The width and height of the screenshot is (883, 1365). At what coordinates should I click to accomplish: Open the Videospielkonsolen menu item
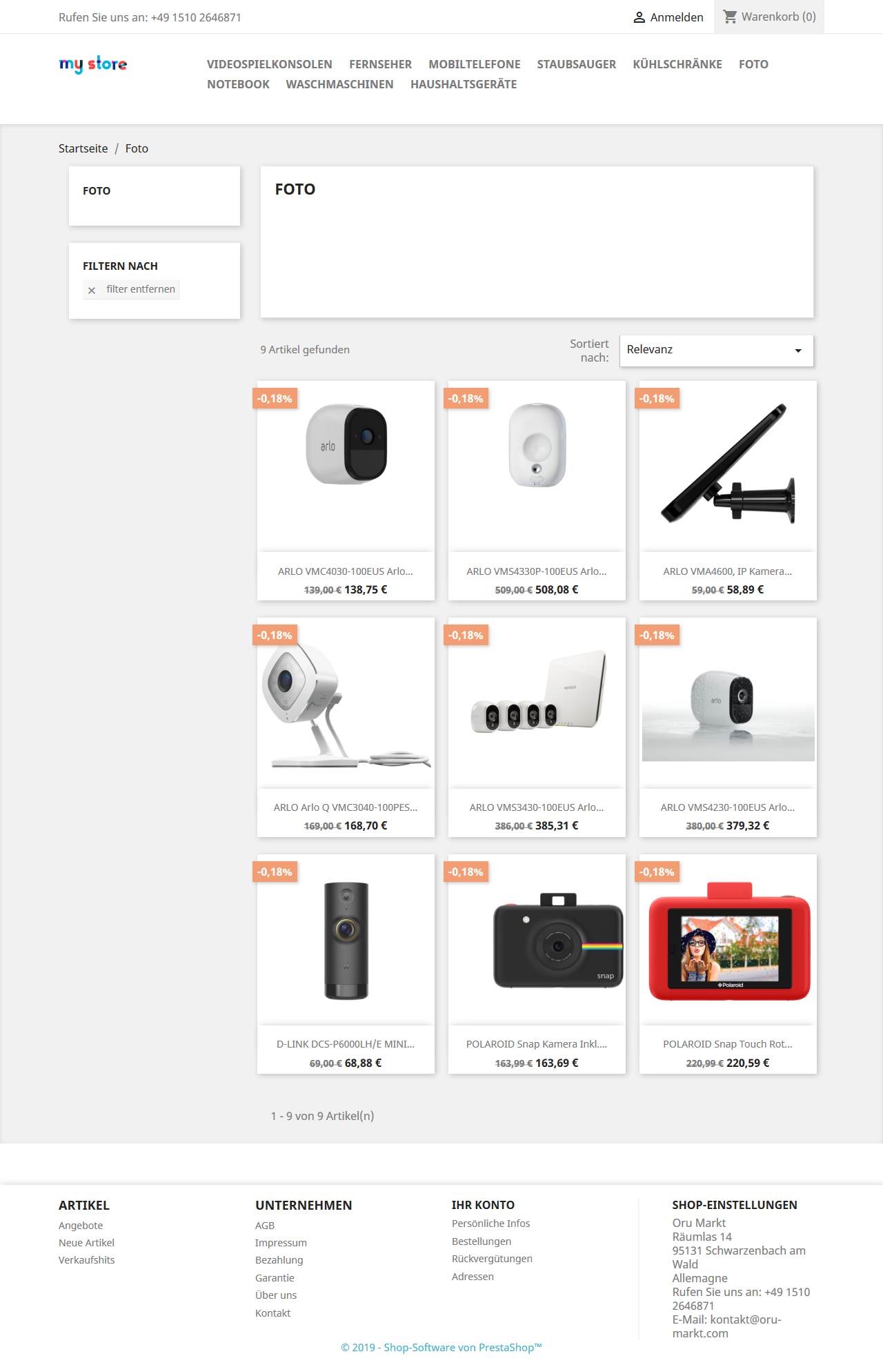point(270,64)
